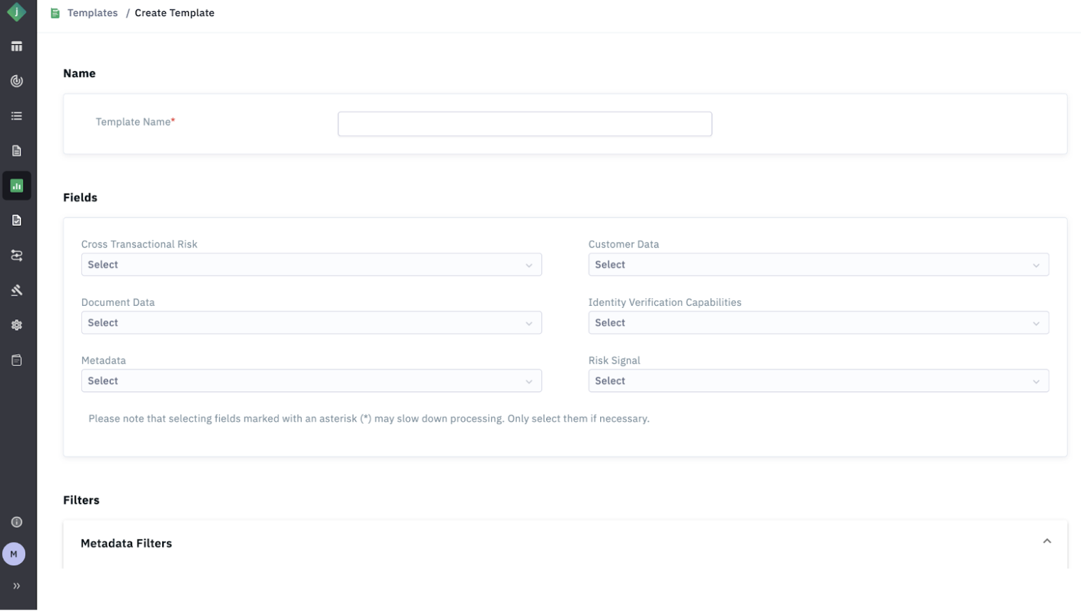Image resolution: width=1081 pixels, height=613 pixels.
Task: Select the green bar chart sidebar icon
Action: click(17, 186)
